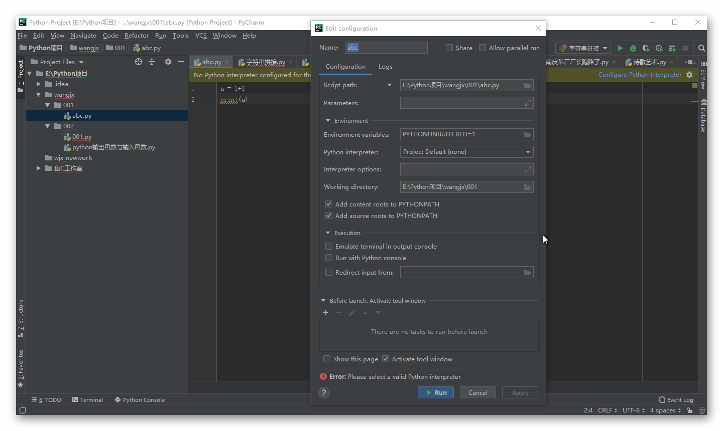Browse redirect input file folder icon
The image size is (723, 431).
[x=527, y=273]
